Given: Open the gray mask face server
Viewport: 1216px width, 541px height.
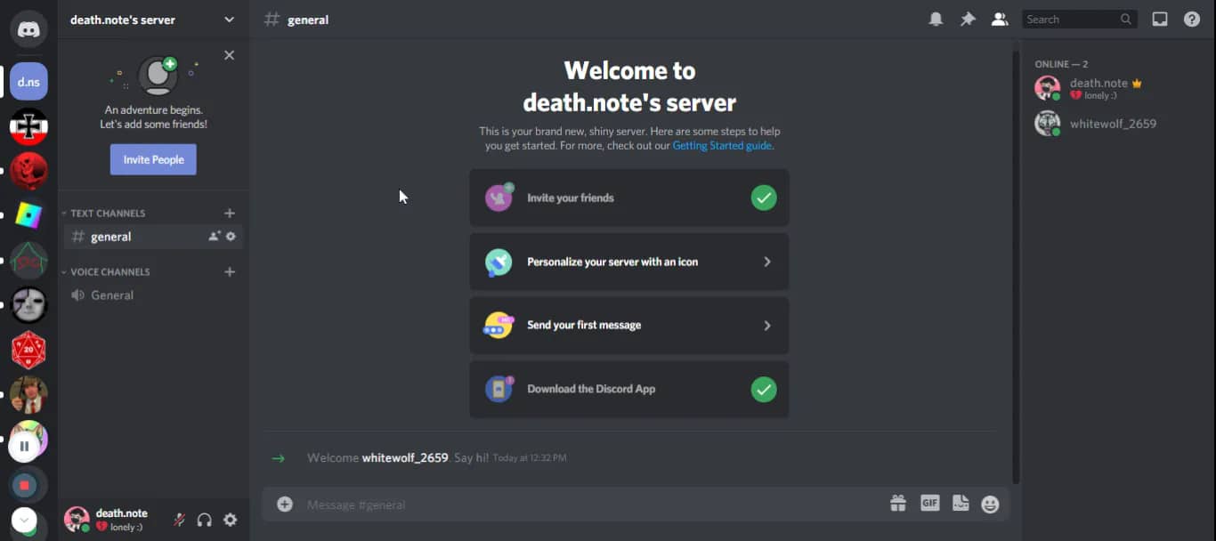Looking at the screenshot, I should (x=28, y=305).
